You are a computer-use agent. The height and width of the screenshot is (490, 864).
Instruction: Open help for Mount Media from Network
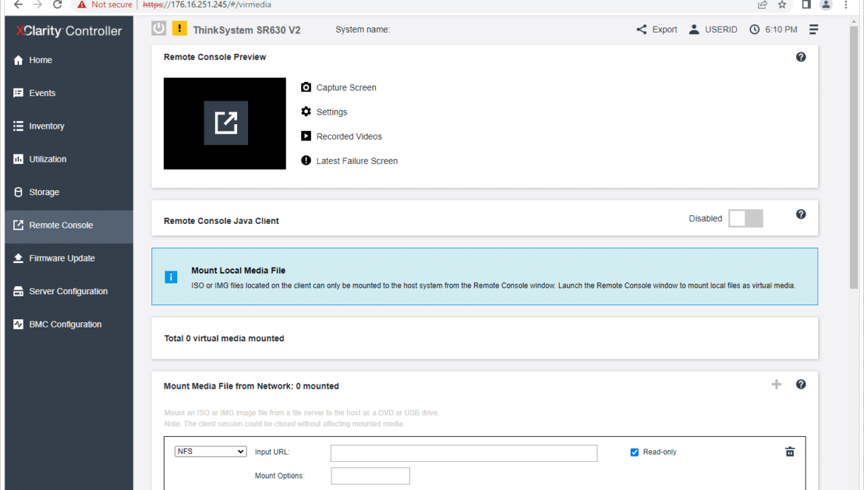pyautogui.click(x=800, y=384)
